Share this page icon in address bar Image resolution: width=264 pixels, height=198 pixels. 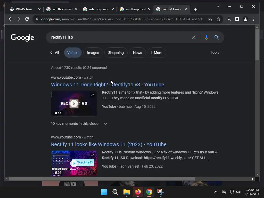tap(210, 19)
